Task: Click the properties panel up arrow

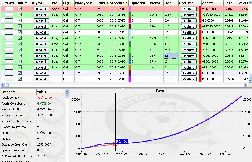Action: pyautogui.click(x=67, y=92)
